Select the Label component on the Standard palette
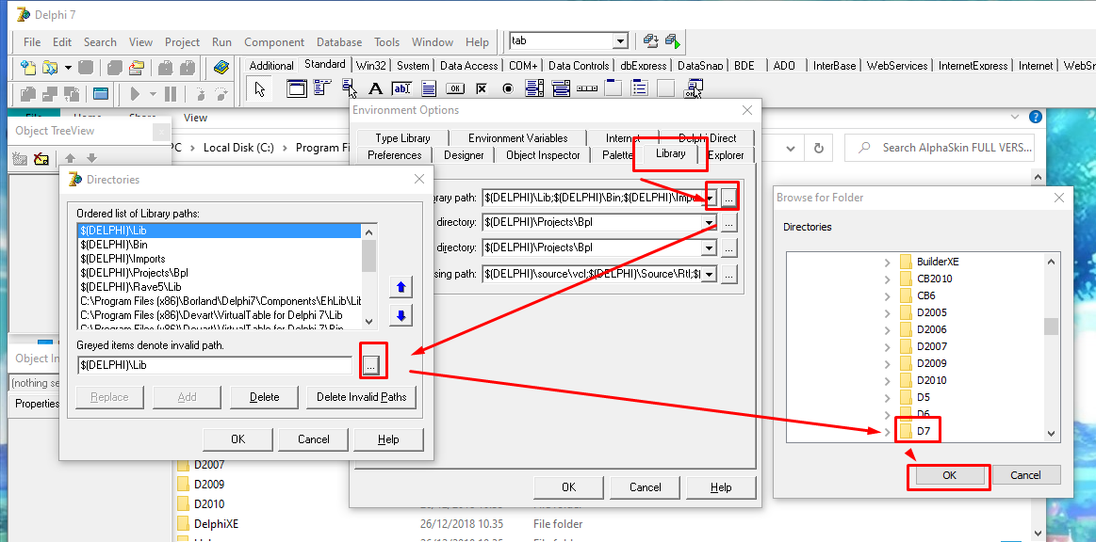This screenshot has width=1096, height=542. point(374,88)
